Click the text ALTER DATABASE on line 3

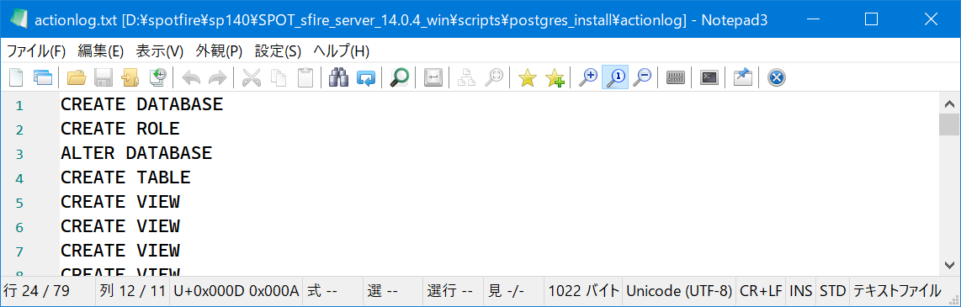pos(136,153)
